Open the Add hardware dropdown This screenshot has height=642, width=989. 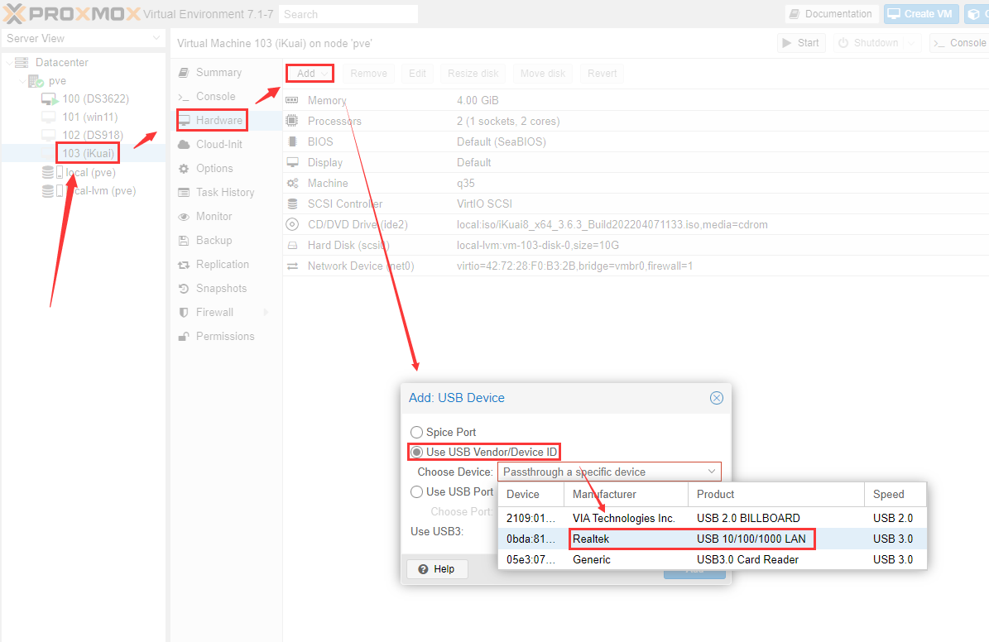310,73
